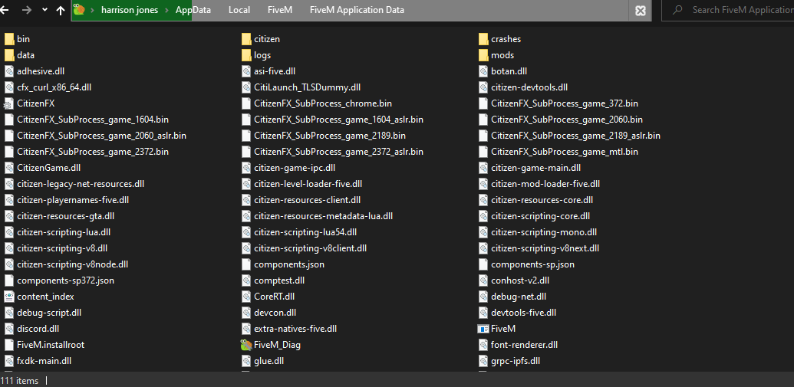Select CitizenFX_SubProcess_game_mtl.bin file name
The height and width of the screenshot is (387, 794).
pyautogui.click(x=565, y=152)
